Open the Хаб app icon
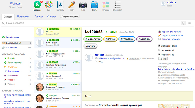This screenshot has width=195, height=108. [x=49, y=5]
